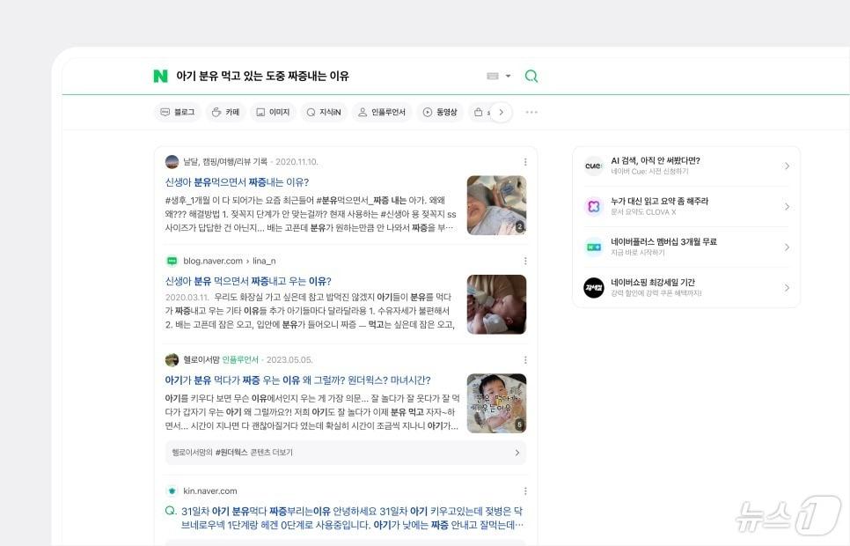Viewport: 850px width, 546px height.
Task: Open link 신생아 분유먹으면서 짜증내는 이유?
Action: click(x=237, y=182)
